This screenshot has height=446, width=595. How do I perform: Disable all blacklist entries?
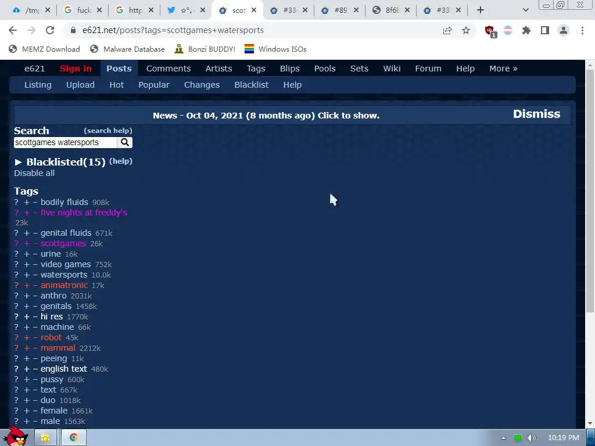click(34, 173)
